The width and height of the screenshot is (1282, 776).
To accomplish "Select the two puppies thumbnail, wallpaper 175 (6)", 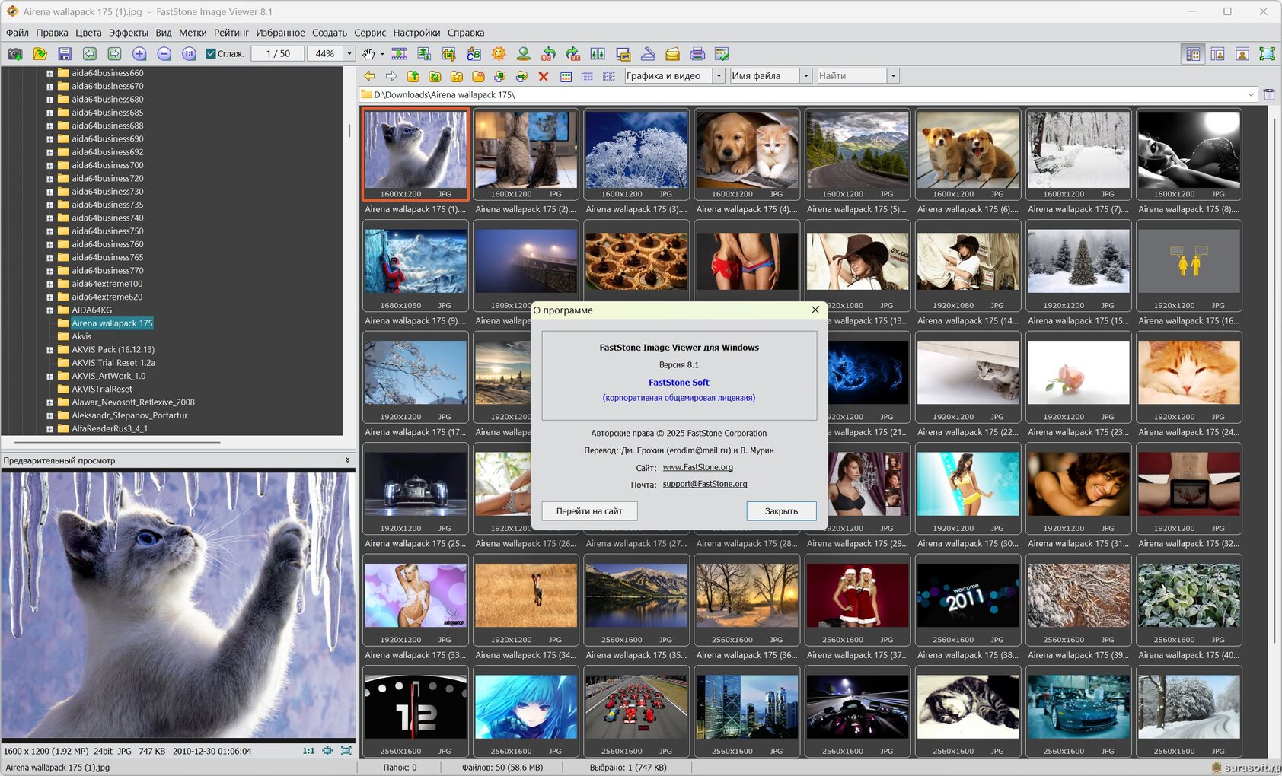I will click(968, 151).
